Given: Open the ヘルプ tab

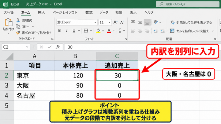Looking at the screenshot, I should pos(149,12).
